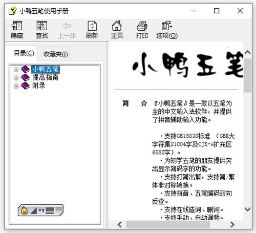This screenshot has width=256, height=233.
Task: Click the horizontal scrollbar left arrow
Action: click(x=120, y=224)
